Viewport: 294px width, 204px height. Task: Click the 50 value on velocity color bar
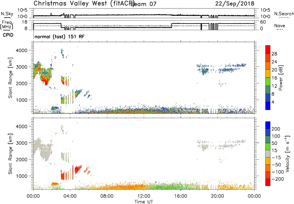[x=274, y=143]
